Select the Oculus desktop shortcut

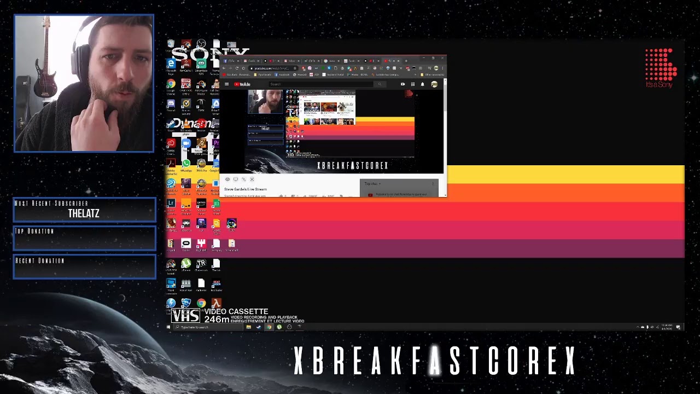click(186, 244)
